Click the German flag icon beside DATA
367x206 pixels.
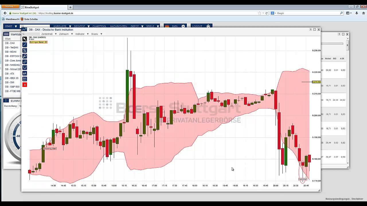point(167,26)
